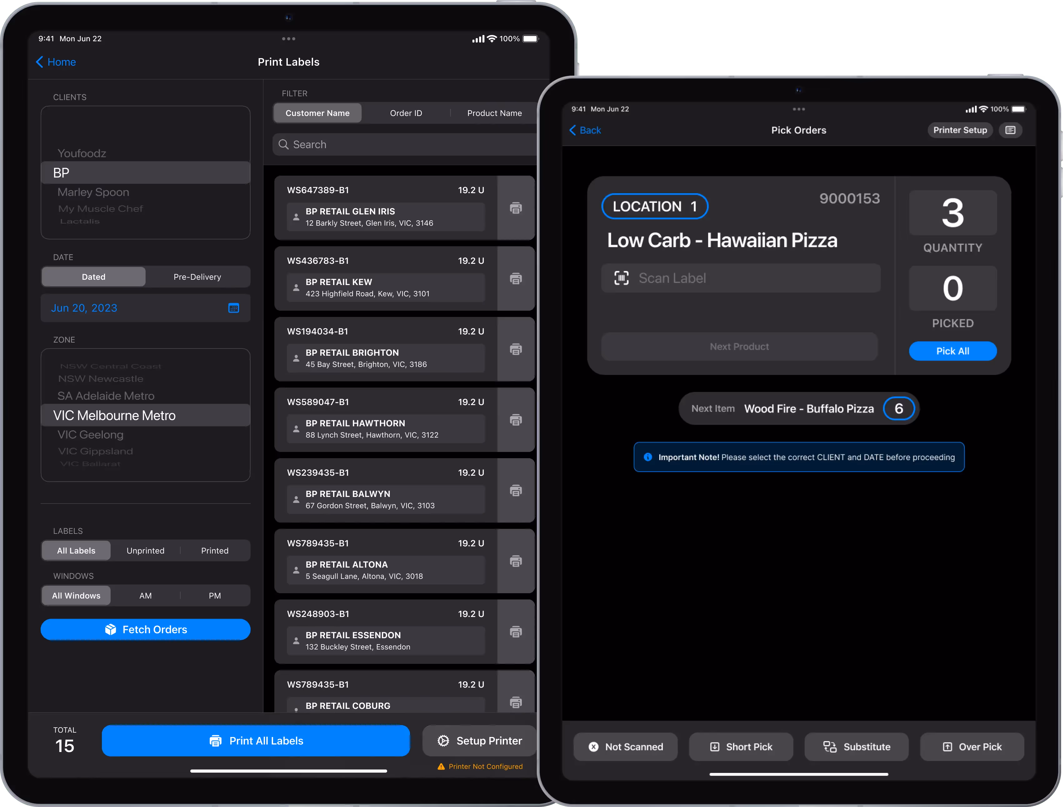
Task: Click list icon next to Printer Setup
Action: (1010, 130)
